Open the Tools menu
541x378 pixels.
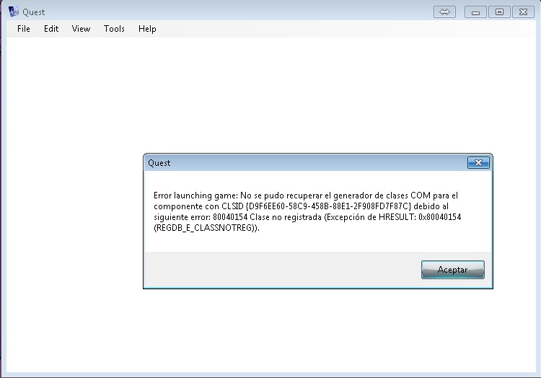click(x=114, y=29)
